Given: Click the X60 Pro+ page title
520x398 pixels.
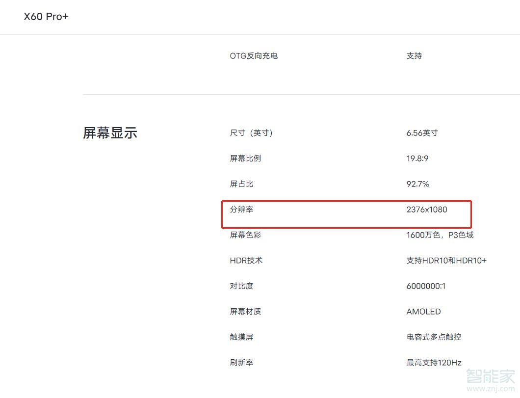Looking at the screenshot, I should (x=46, y=17).
